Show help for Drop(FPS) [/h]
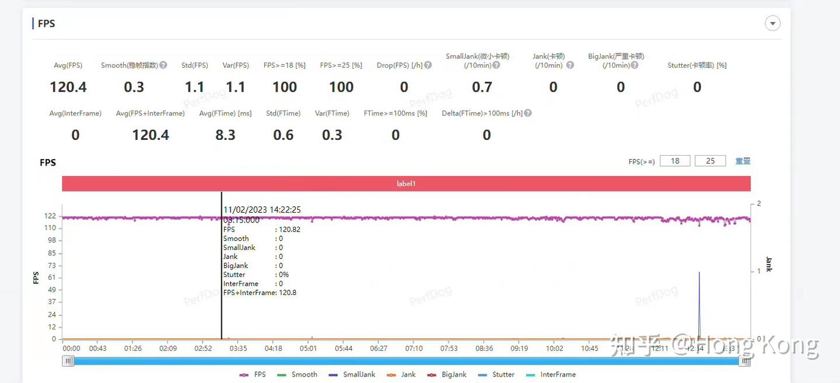The image size is (840, 383). (x=428, y=65)
